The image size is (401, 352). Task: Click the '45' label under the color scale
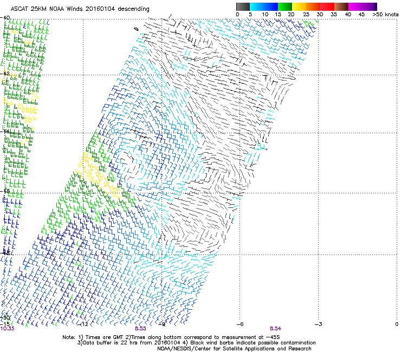tap(361, 14)
